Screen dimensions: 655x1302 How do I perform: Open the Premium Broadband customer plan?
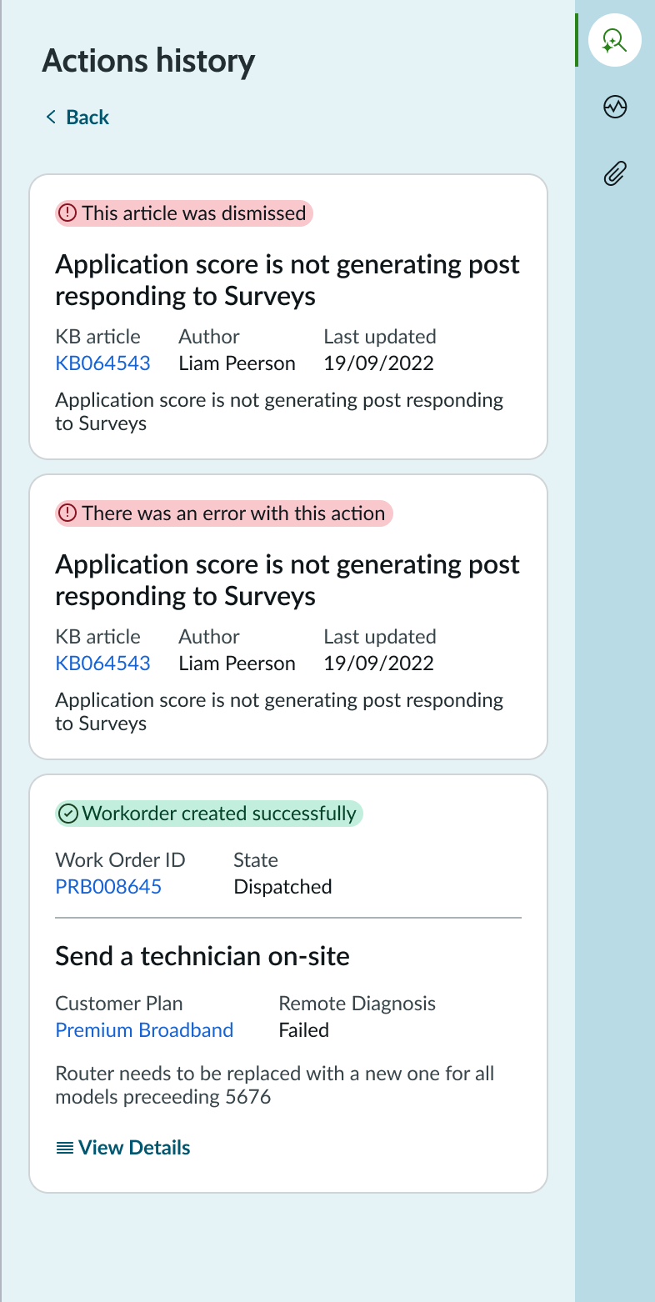point(144,1030)
